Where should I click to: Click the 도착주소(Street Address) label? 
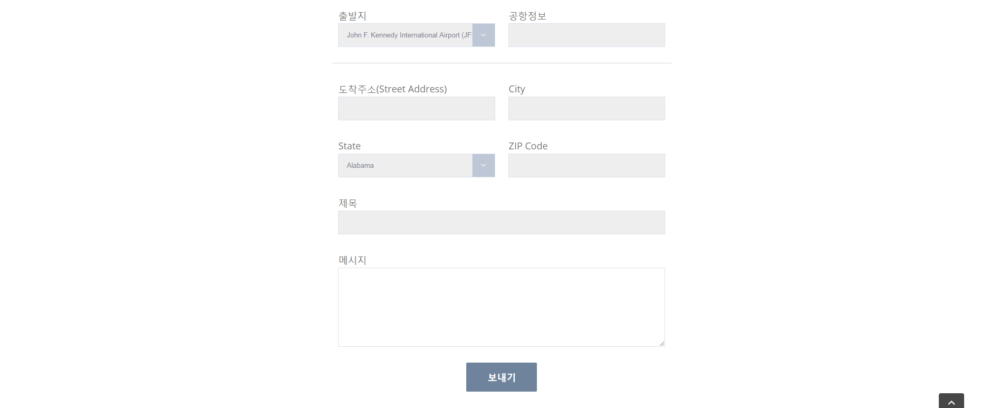[392, 89]
